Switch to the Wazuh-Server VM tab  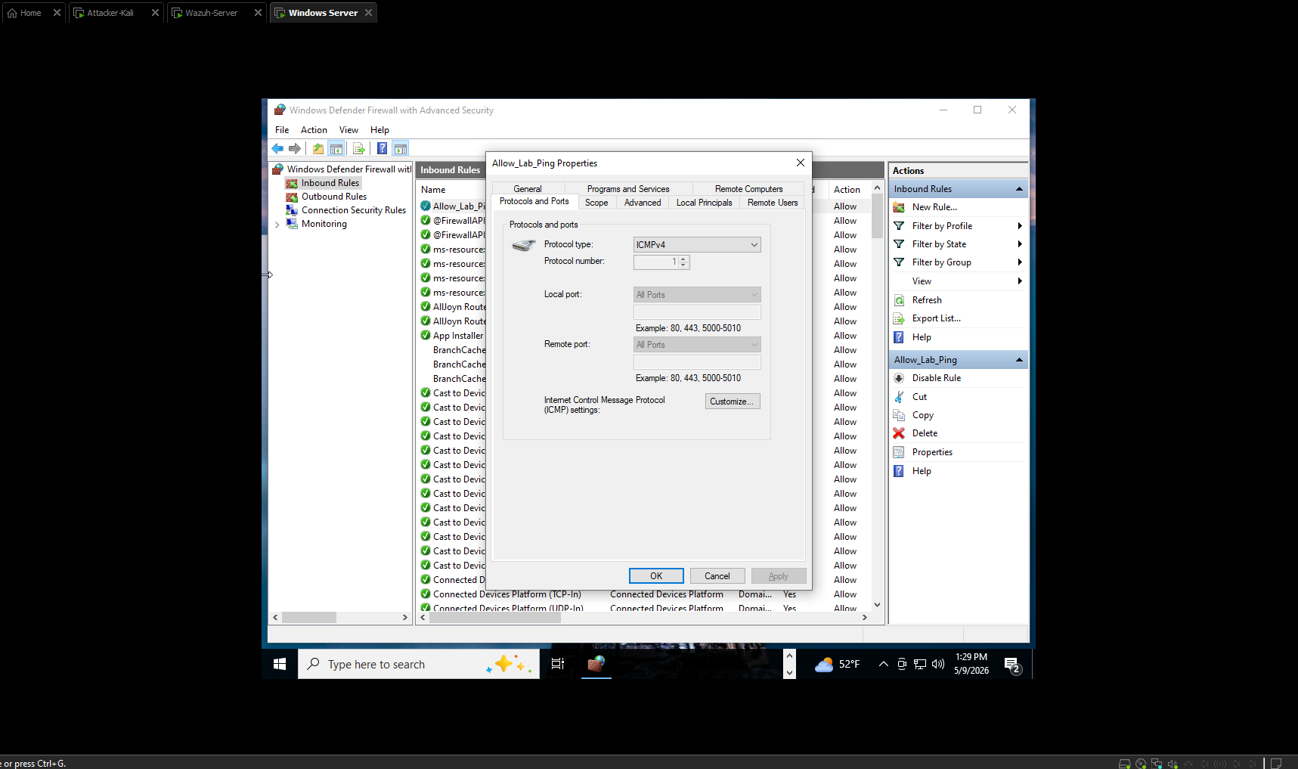(211, 13)
